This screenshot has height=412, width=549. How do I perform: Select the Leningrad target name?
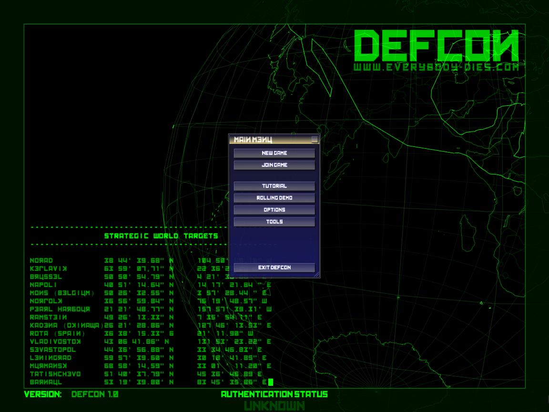51,358
